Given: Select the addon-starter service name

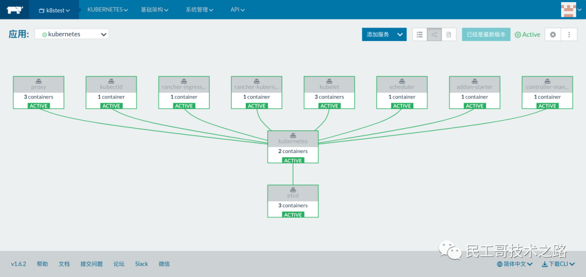Looking at the screenshot, I should pos(475,87).
